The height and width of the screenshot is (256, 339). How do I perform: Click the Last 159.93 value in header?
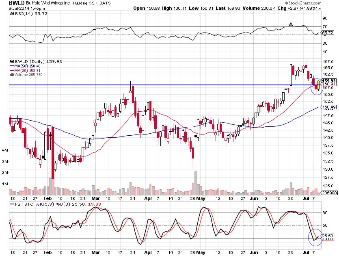[228, 8]
